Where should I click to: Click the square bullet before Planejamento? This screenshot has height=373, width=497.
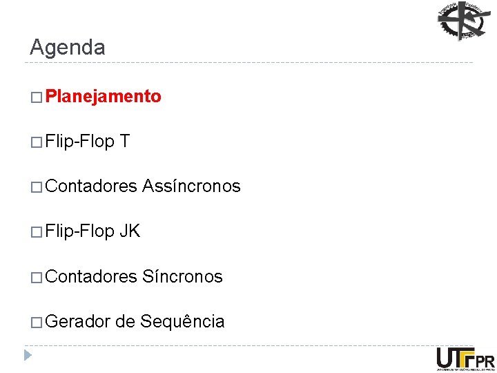[x=37, y=97]
